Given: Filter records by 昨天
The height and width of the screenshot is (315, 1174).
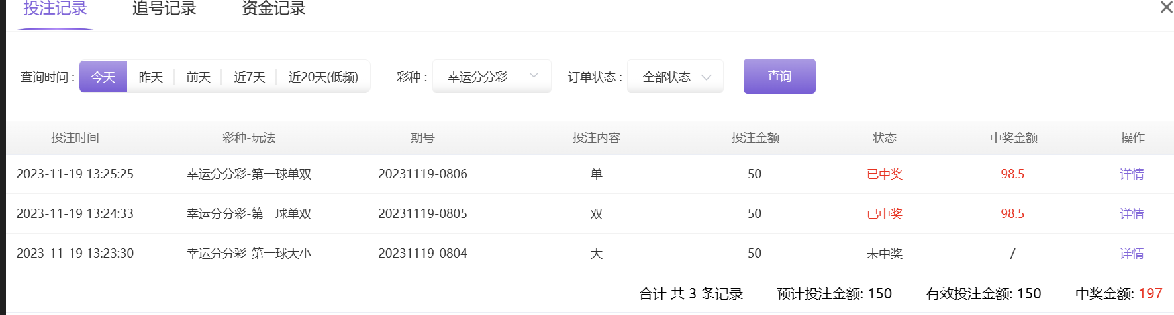Looking at the screenshot, I should click(x=150, y=77).
